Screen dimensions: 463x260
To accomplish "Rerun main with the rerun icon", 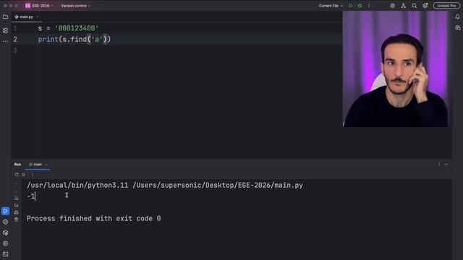I will pos(17,175).
